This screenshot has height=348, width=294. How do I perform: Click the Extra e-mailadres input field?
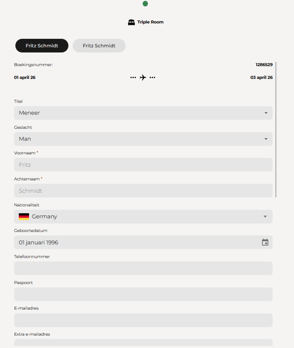point(143,342)
